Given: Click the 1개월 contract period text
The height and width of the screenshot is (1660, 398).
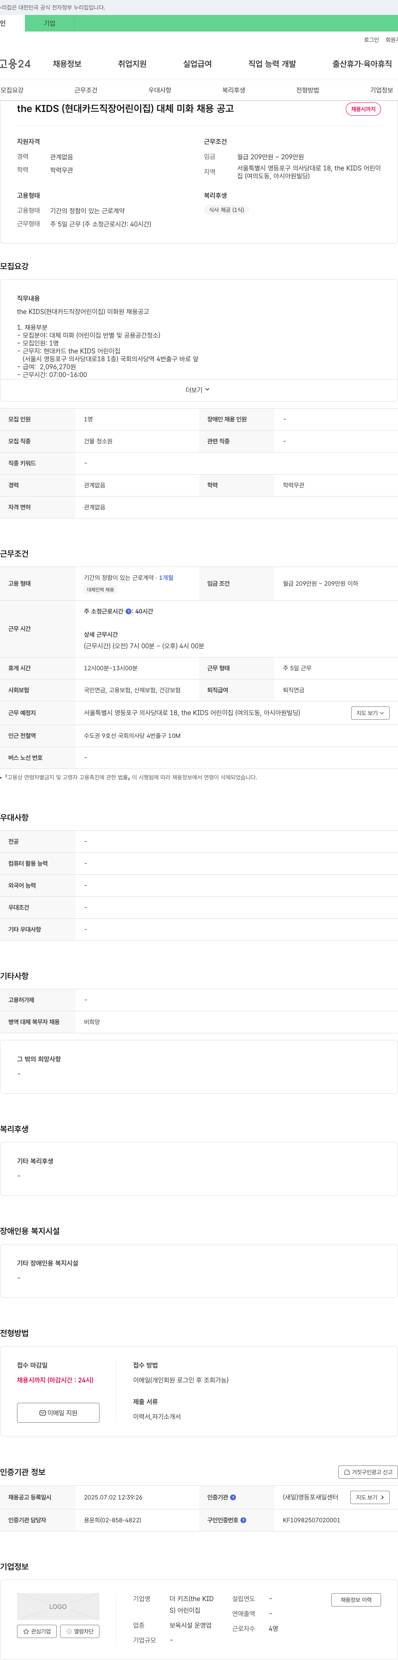Looking at the screenshot, I should 166,578.
